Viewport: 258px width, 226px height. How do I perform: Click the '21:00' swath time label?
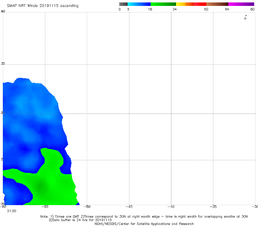(12, 211)
